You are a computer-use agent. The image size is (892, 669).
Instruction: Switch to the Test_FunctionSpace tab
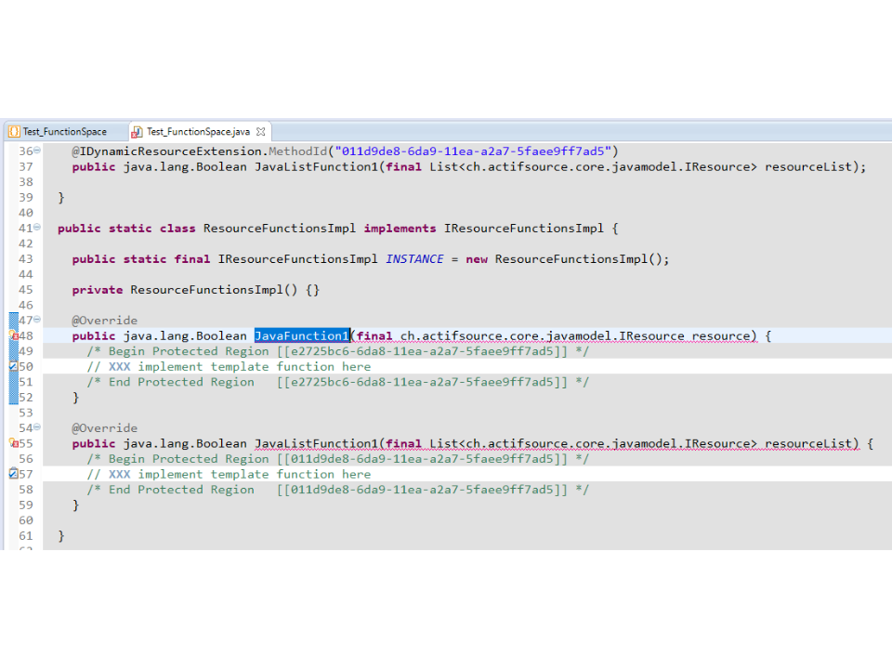(64, 132)
